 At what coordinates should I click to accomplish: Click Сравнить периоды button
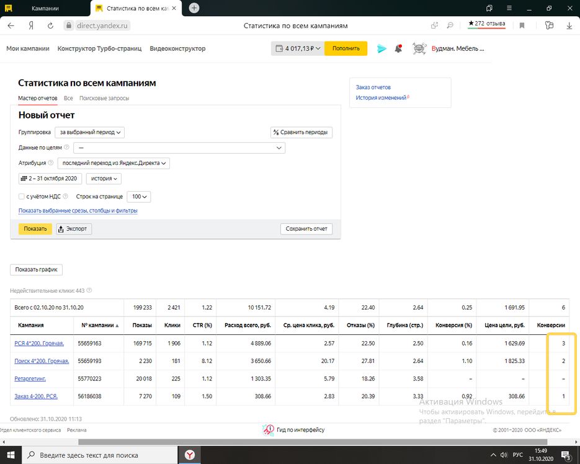(301, 132)
